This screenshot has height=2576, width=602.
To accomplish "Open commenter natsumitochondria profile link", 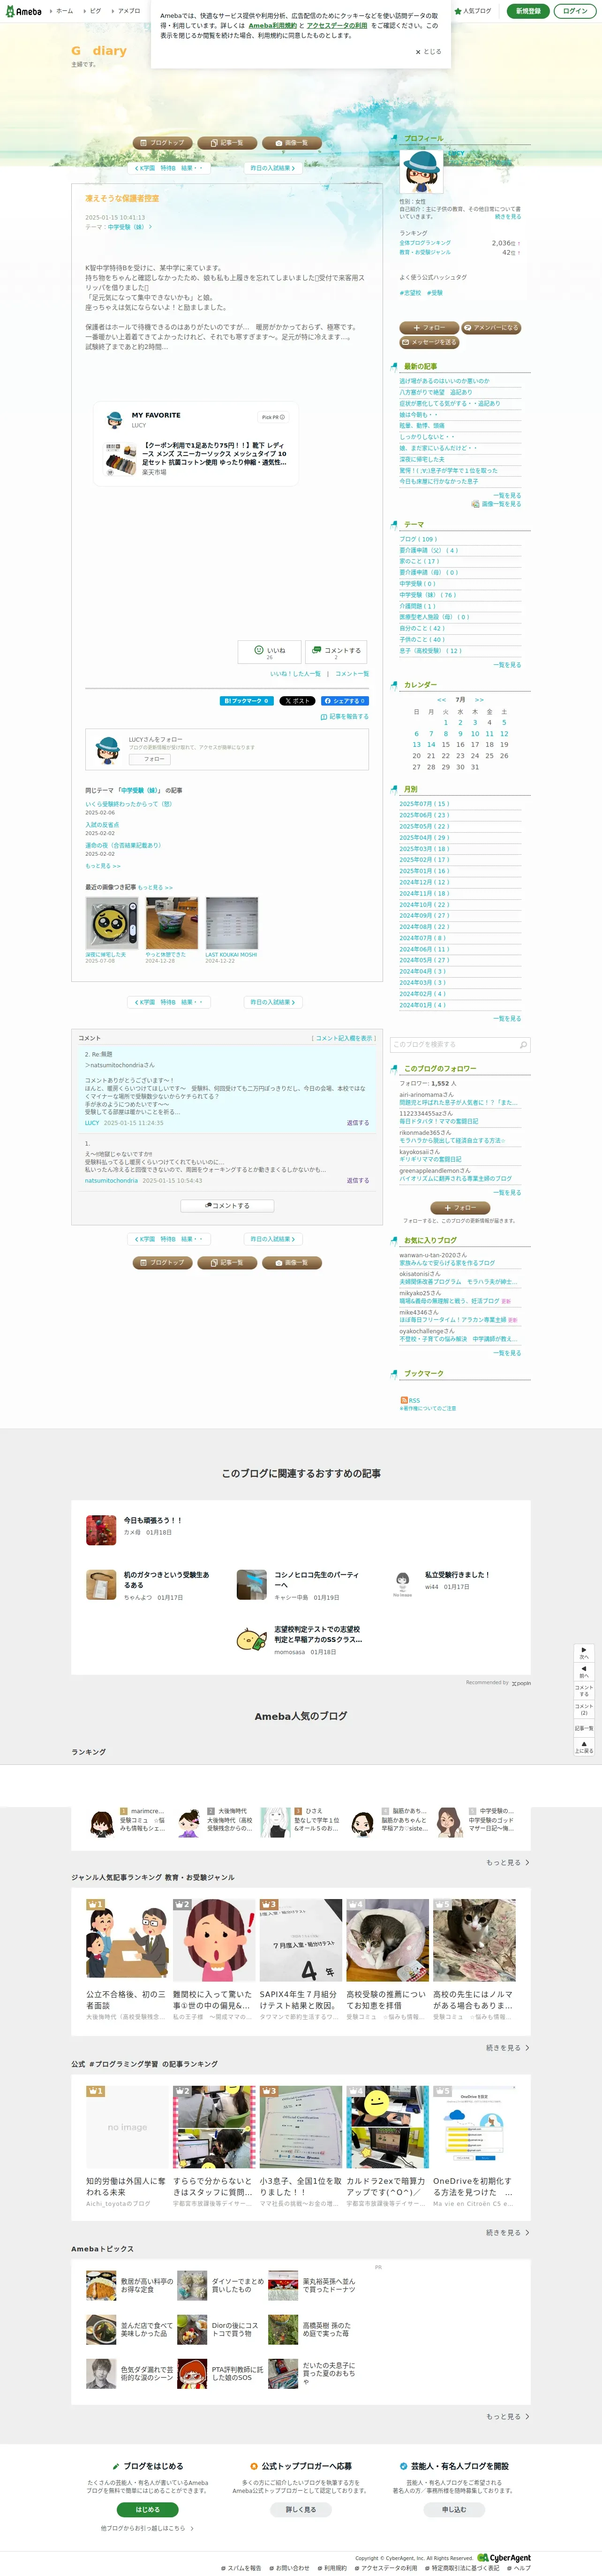I will 111,1180.
